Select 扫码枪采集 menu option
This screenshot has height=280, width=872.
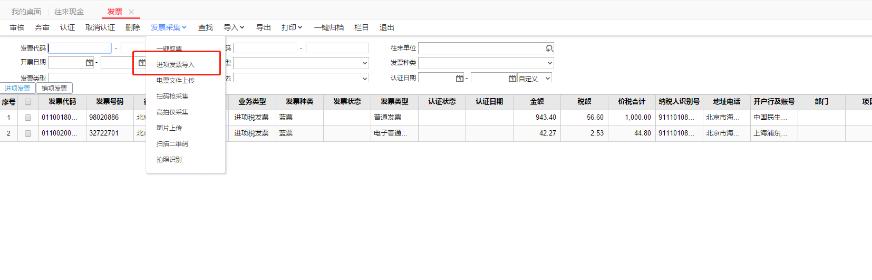click(x=172, y=96)
